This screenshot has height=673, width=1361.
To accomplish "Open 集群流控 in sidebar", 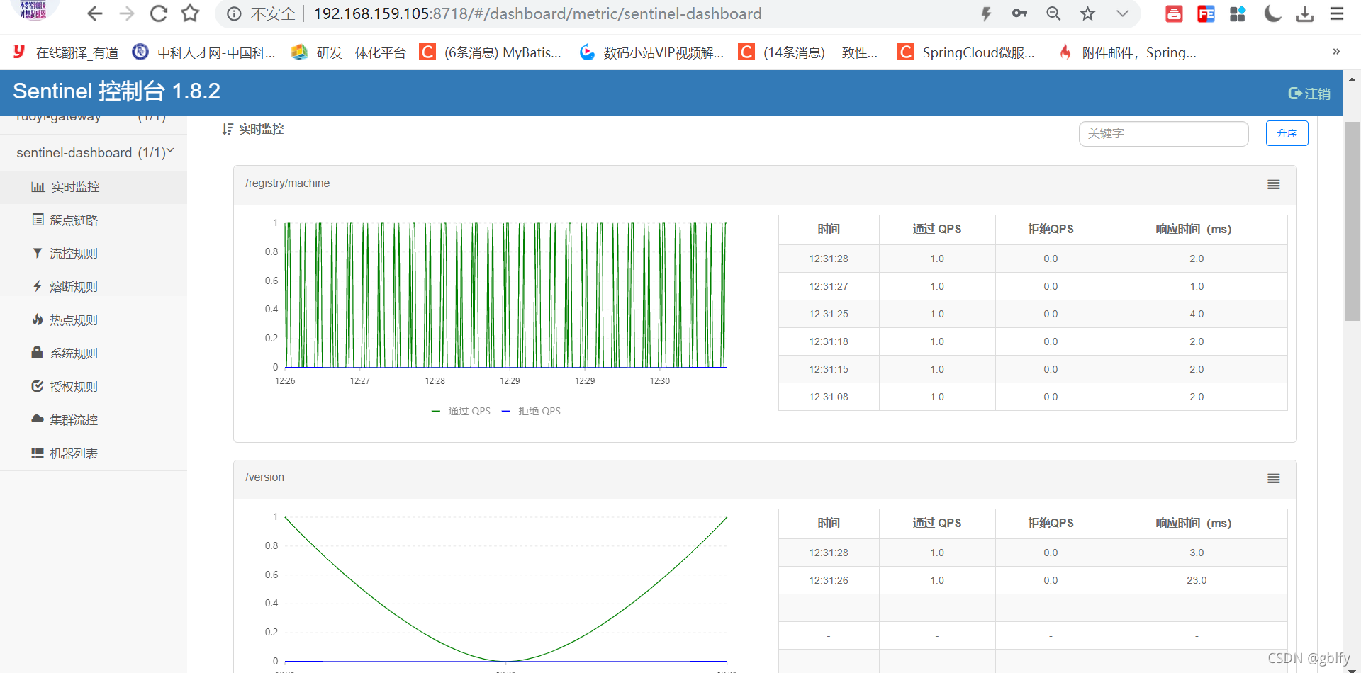I will 94,420.
